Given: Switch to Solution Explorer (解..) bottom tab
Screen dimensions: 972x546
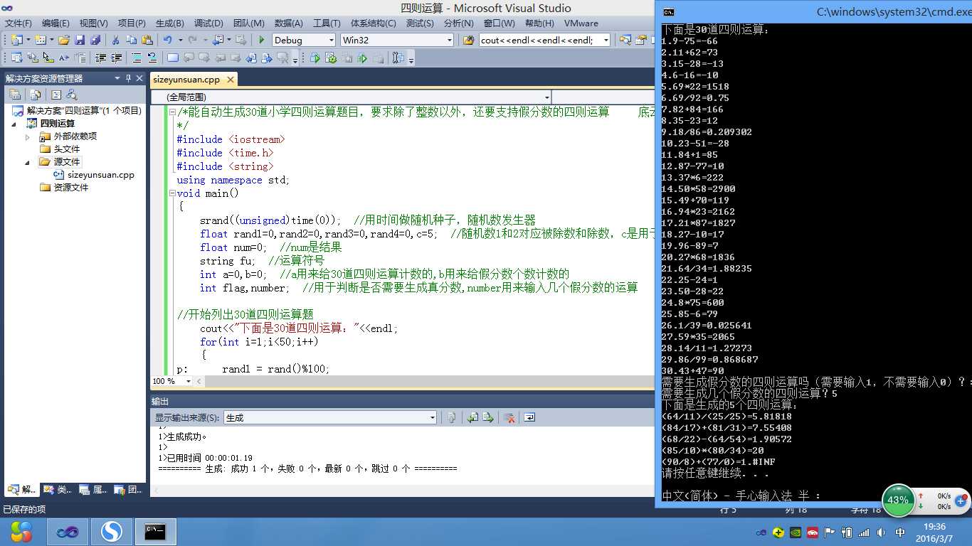Looking at the screenshot, I should click(21, 489).
